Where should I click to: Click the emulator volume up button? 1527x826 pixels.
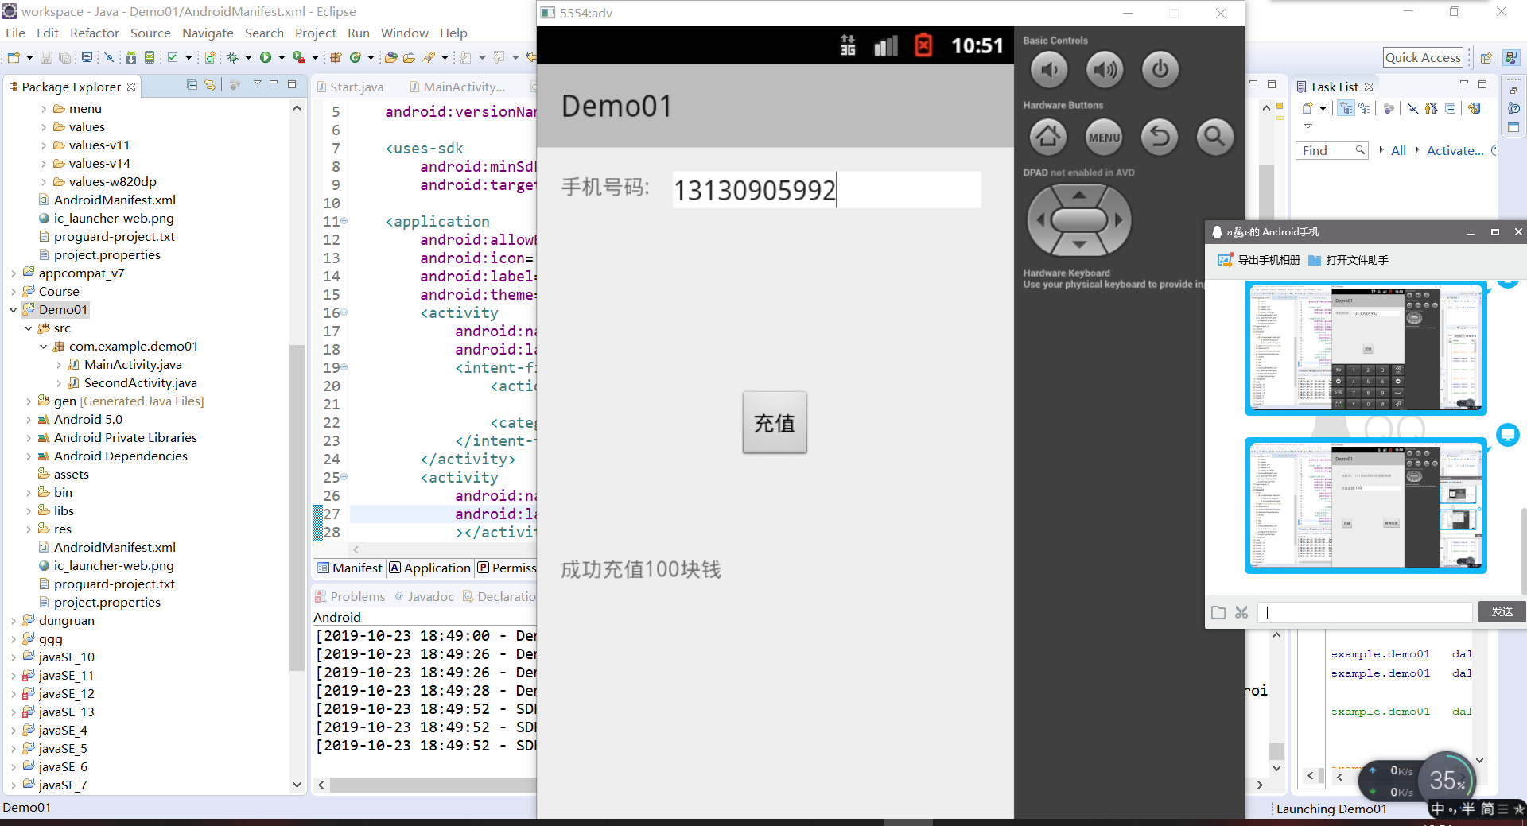point(1105,70)
